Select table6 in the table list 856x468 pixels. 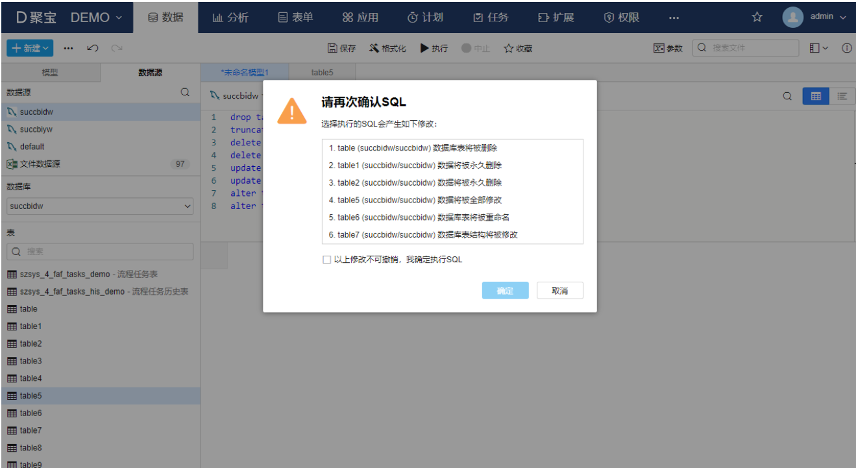(100, 413)
